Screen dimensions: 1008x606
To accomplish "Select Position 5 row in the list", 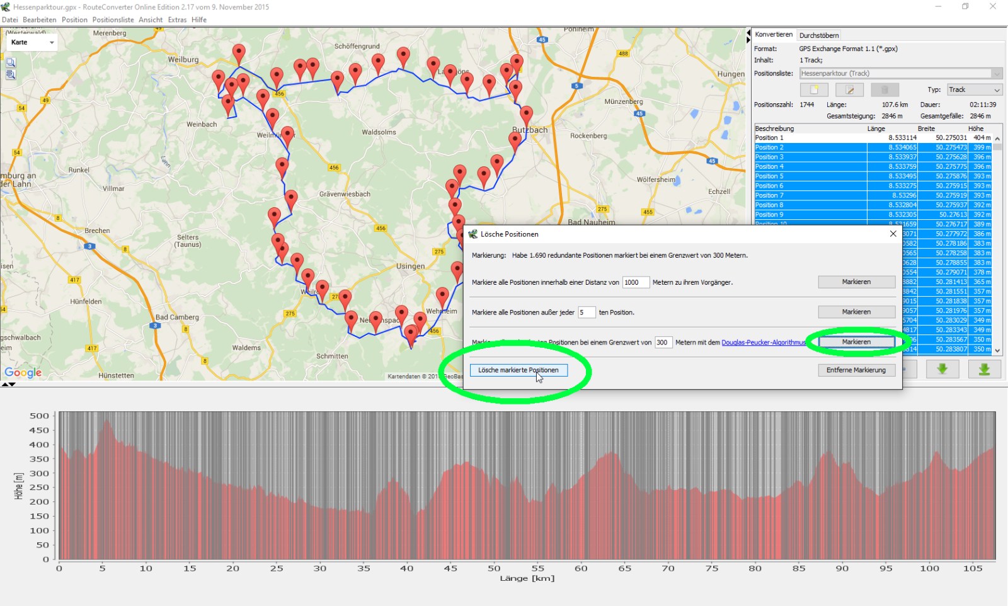I will 873,176.
